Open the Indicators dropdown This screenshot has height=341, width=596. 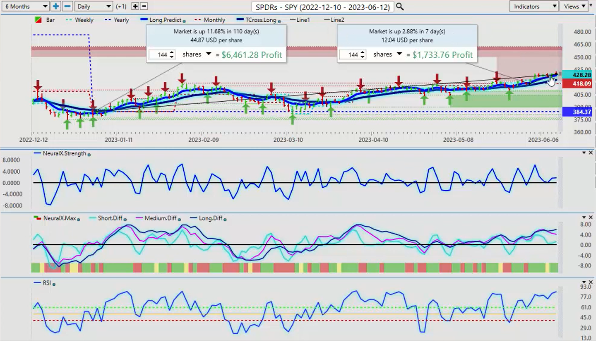click(534, 6)
